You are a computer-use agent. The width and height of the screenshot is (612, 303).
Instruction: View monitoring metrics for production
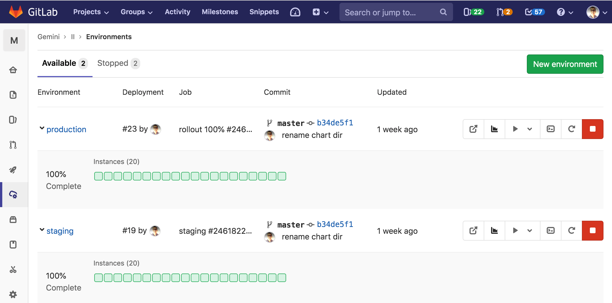(x=494, y=129)
